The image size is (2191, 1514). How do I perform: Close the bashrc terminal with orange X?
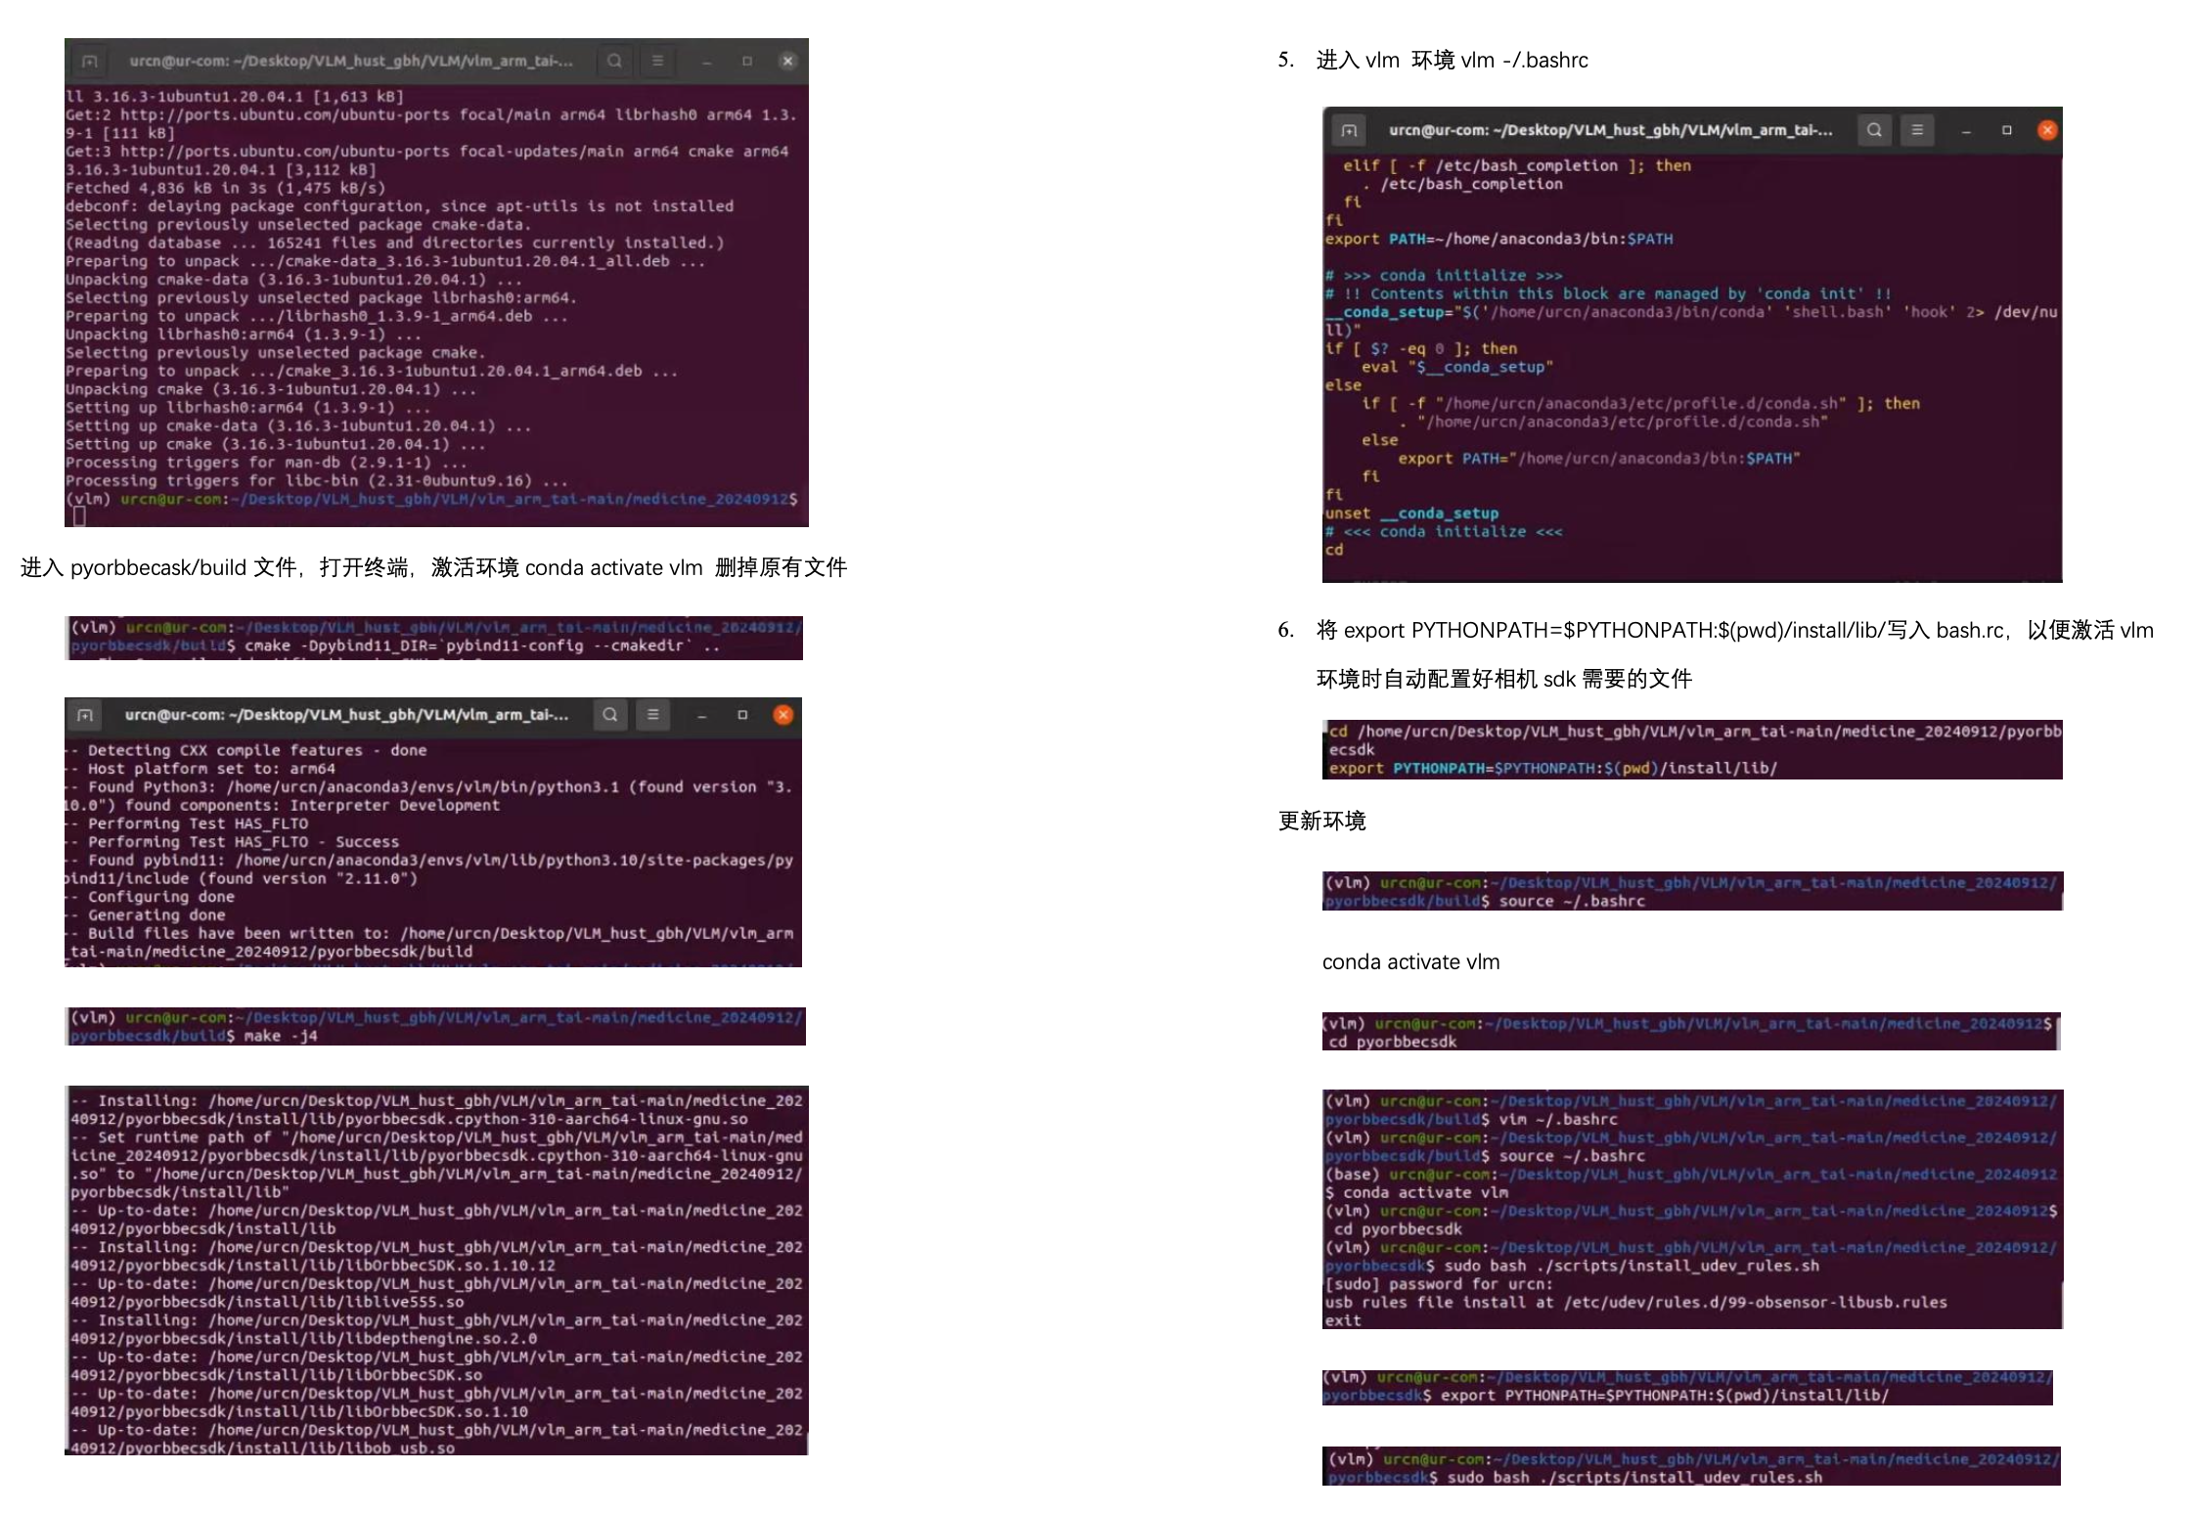(x=2047, y=130)
